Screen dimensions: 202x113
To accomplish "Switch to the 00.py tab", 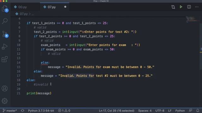I will [x=22, y=7].
